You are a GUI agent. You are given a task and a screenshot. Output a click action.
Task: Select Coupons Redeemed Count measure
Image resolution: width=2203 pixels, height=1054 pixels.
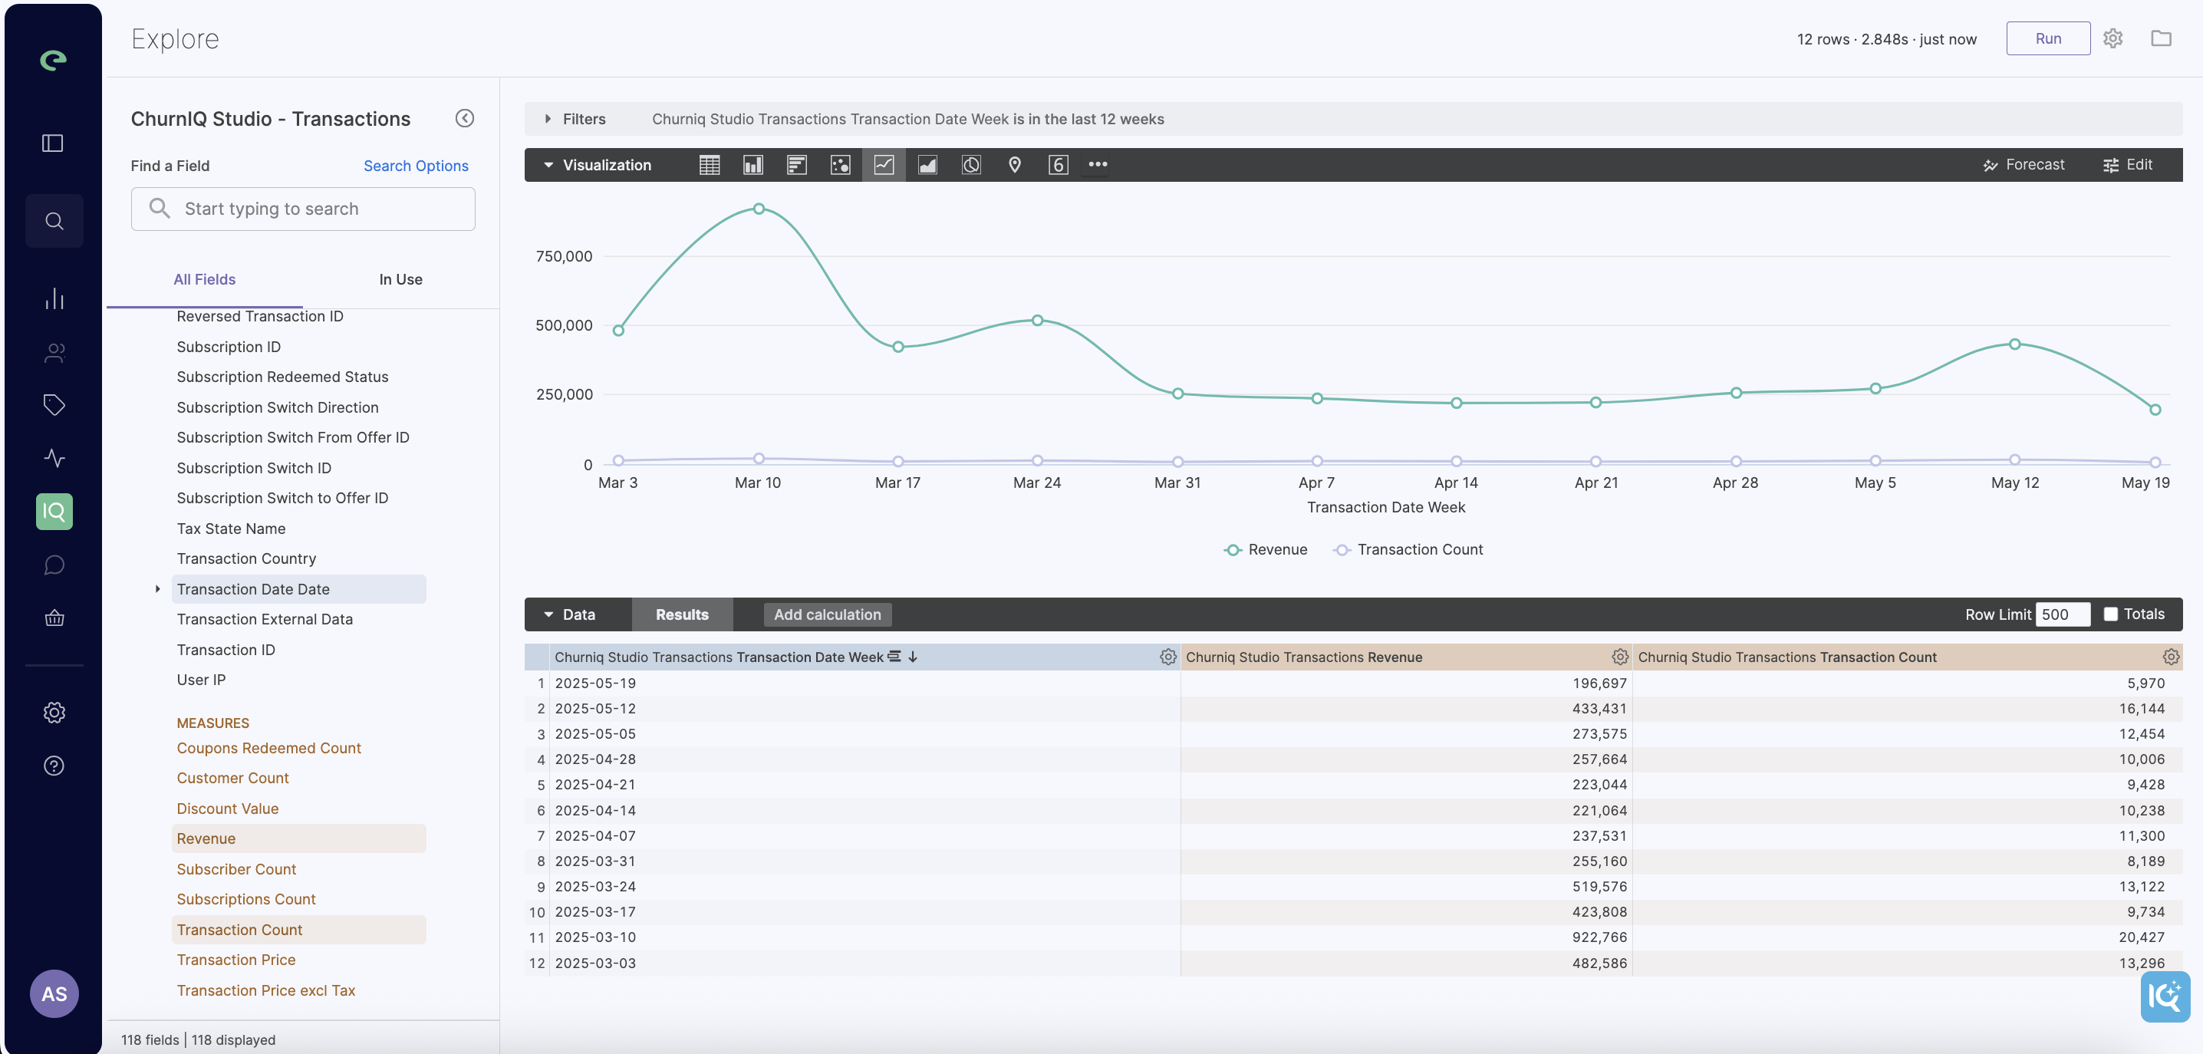(x=268, y=747)
